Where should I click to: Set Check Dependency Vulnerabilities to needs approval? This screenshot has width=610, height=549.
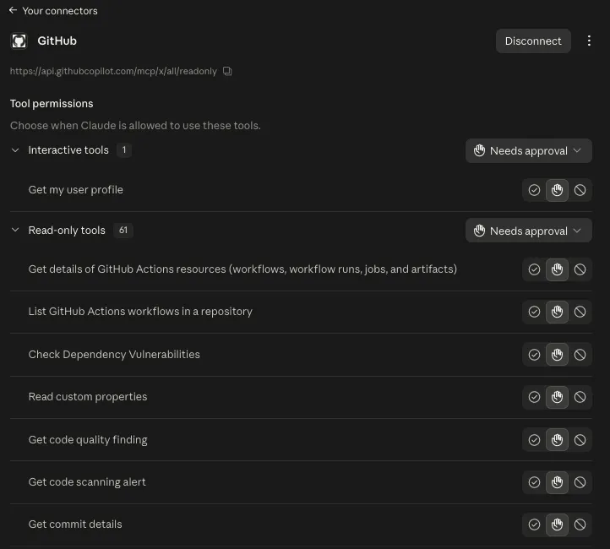click(x=557, y=355)
